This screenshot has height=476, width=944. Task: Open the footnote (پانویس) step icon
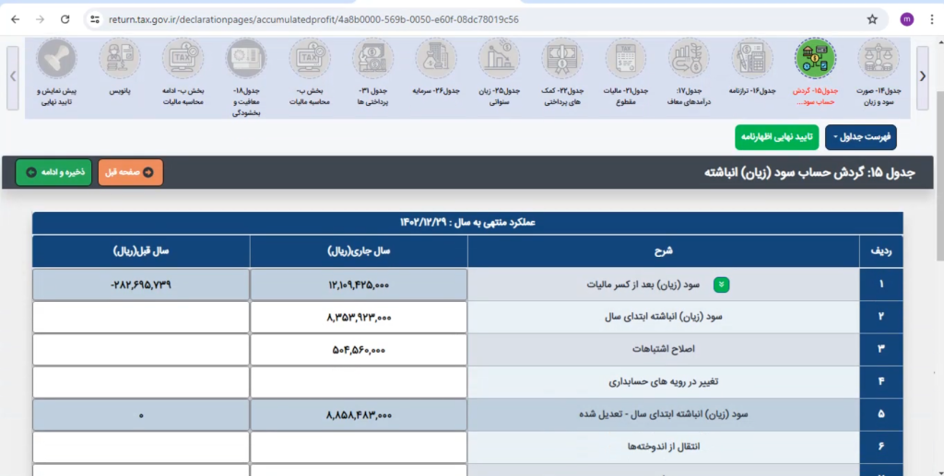click(x=120, y=59)
